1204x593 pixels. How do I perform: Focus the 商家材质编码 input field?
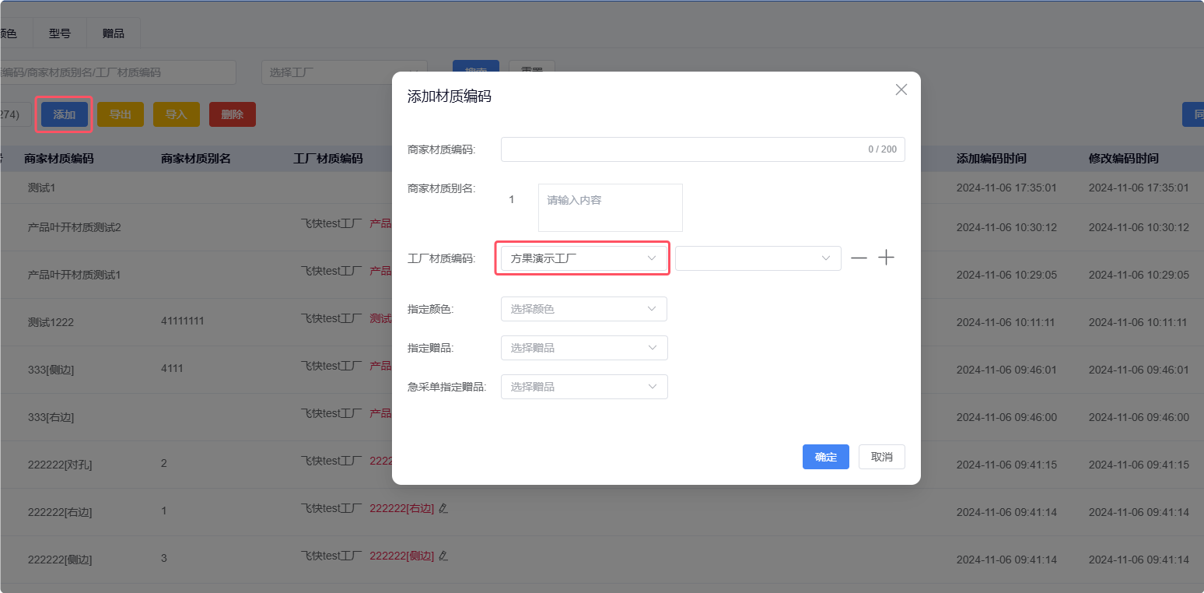703,149
